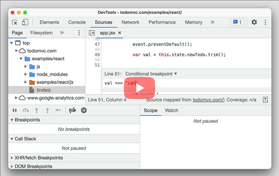Screen dimensions: 279x176
Task: Click the (index) document icon
Action: (x=32, y=90)
